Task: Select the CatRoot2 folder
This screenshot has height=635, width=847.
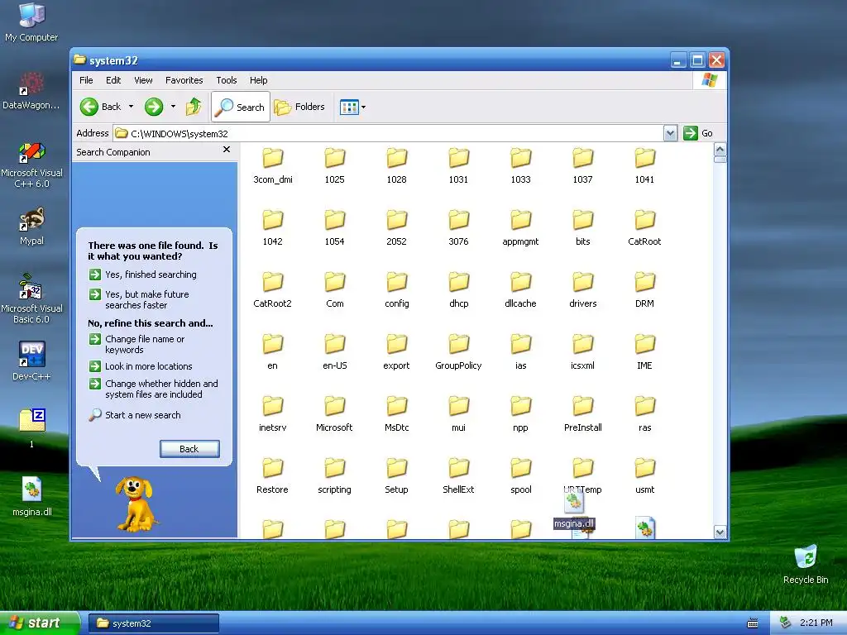Action: tap(273, 290)
